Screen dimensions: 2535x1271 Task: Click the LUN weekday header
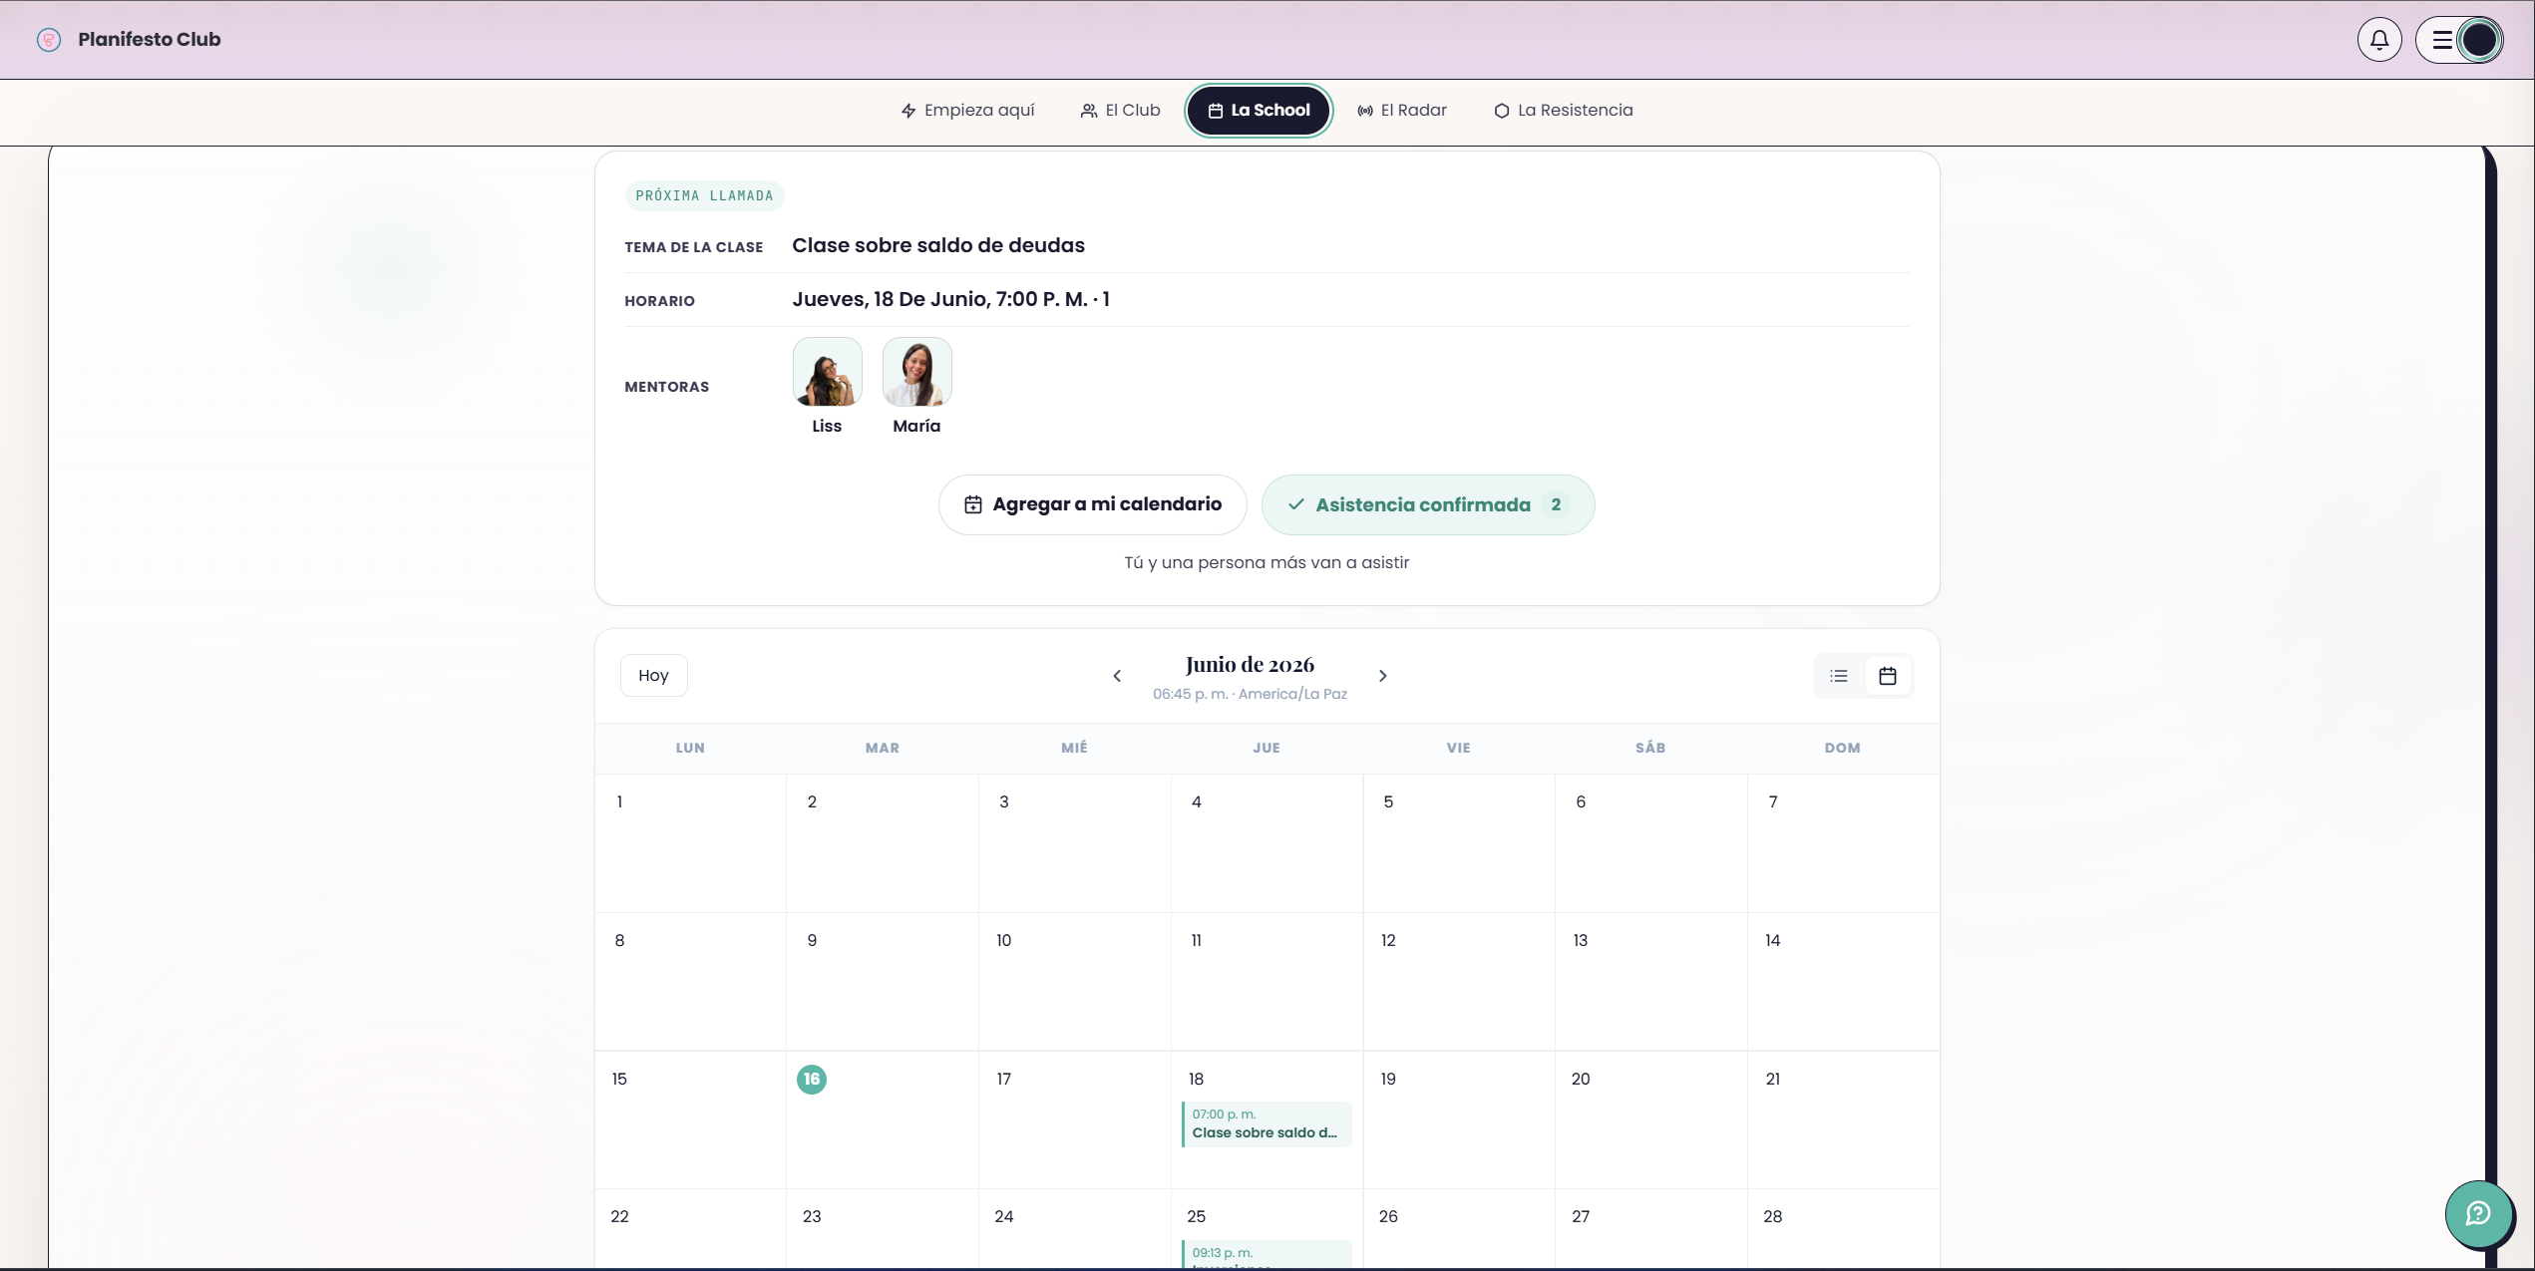[690, 749]
